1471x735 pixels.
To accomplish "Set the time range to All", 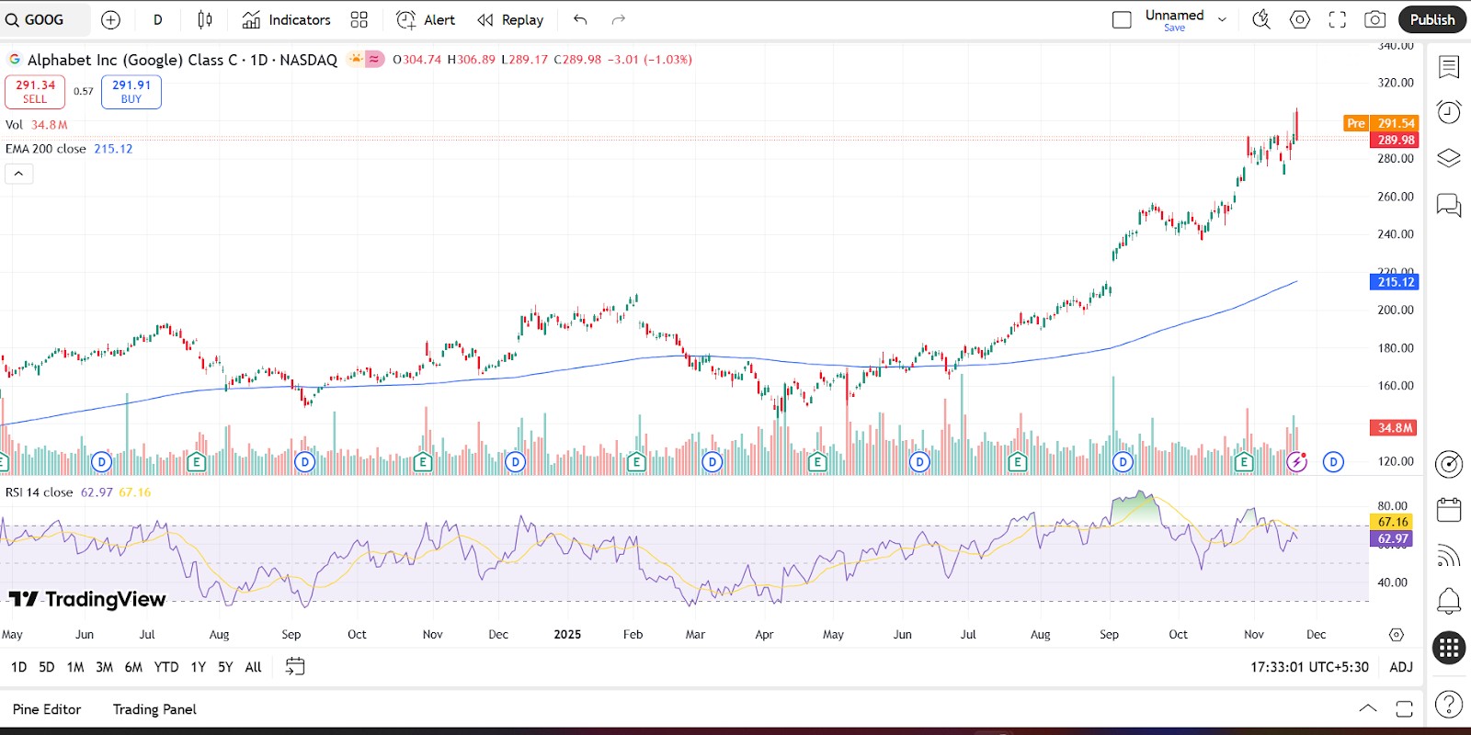I will [x=254, y=667].
